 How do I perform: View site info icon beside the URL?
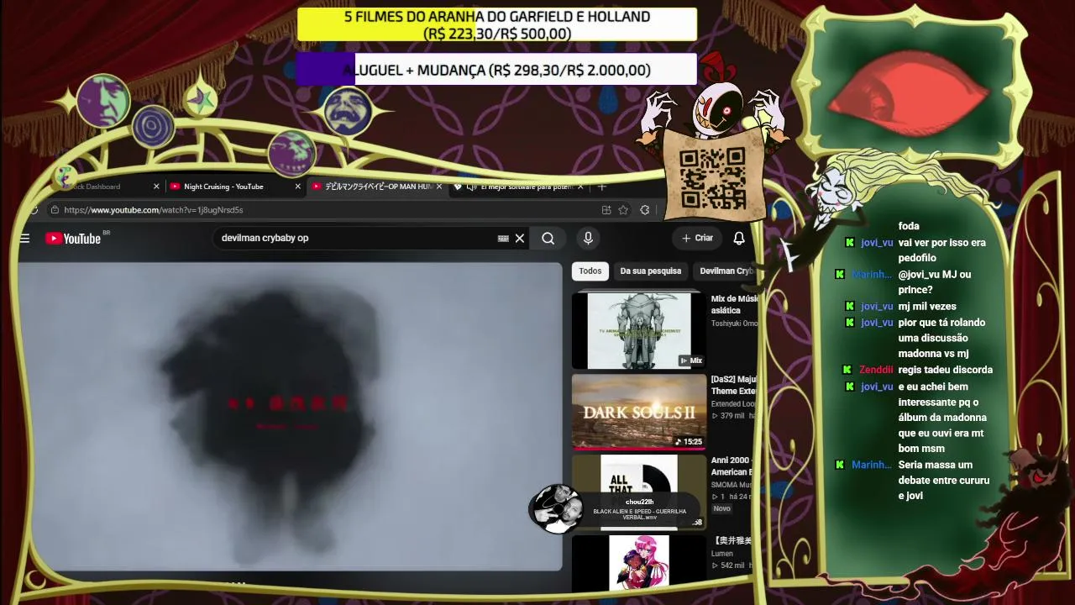point(55,210)
